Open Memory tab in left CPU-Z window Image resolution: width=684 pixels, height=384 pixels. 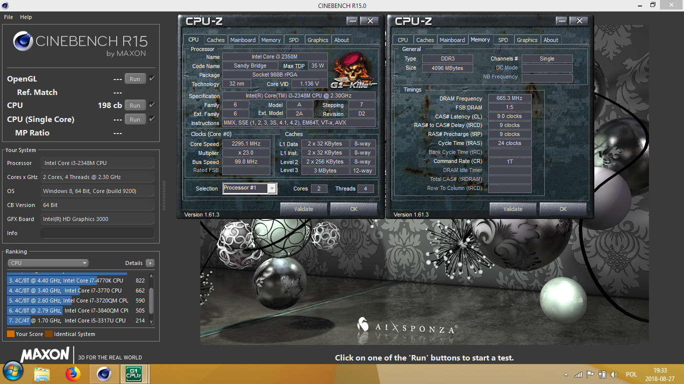click(x=271, y=40)
